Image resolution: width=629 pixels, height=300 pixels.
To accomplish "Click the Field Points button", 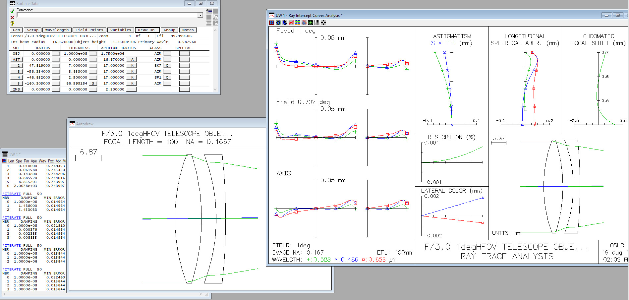I will pos(89,30).
